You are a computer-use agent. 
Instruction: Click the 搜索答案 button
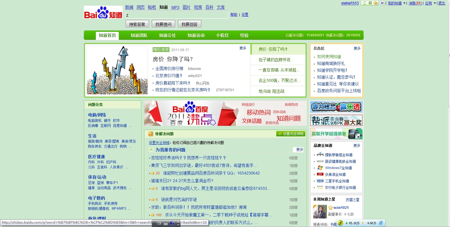click(137, 24)
